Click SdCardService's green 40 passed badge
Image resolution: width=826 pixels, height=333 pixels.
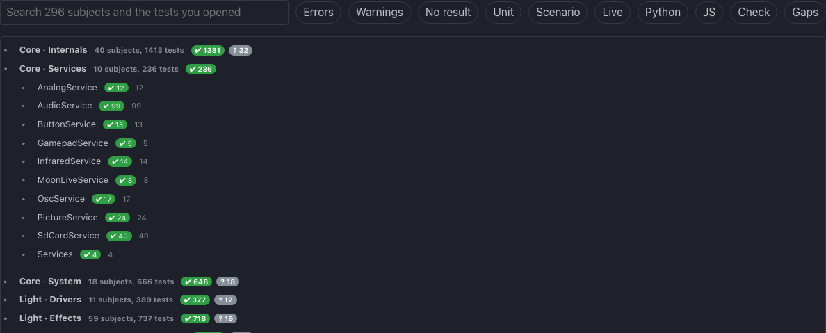(x=119, y=236)
